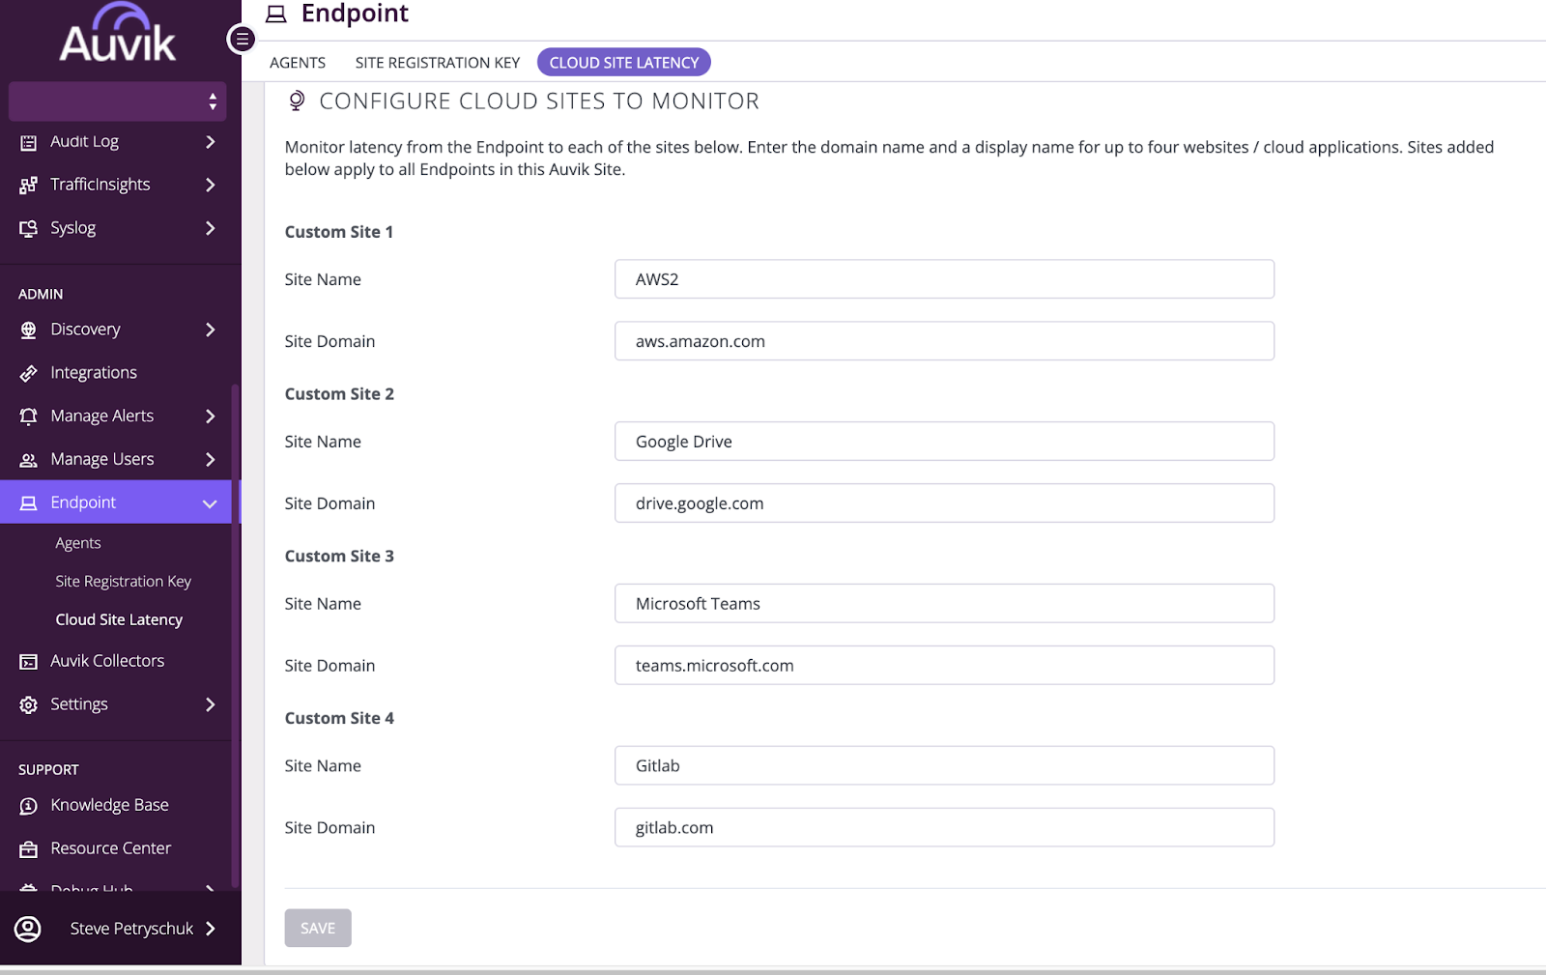Viewport: 1546px width, 975px height.
Task: Click the Custom Site 3 heading
Action: pyautogui.click(x=339, y=557)
